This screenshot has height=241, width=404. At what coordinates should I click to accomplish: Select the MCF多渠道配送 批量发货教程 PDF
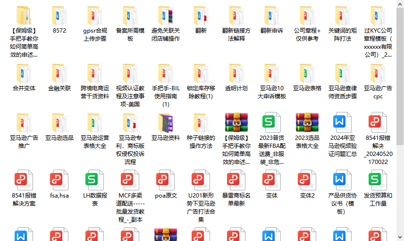130,180
